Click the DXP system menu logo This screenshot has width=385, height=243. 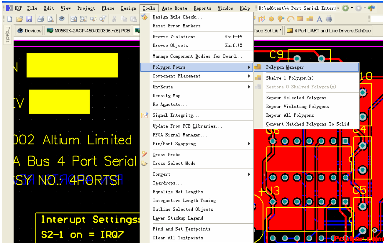pyautogui.click(x=10, y=8)
